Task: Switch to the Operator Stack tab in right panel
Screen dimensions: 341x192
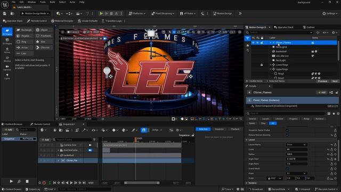Action: pyautogui.click(x=283, y=27)
